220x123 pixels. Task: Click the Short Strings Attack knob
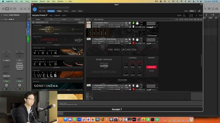[x=126, y=64]
